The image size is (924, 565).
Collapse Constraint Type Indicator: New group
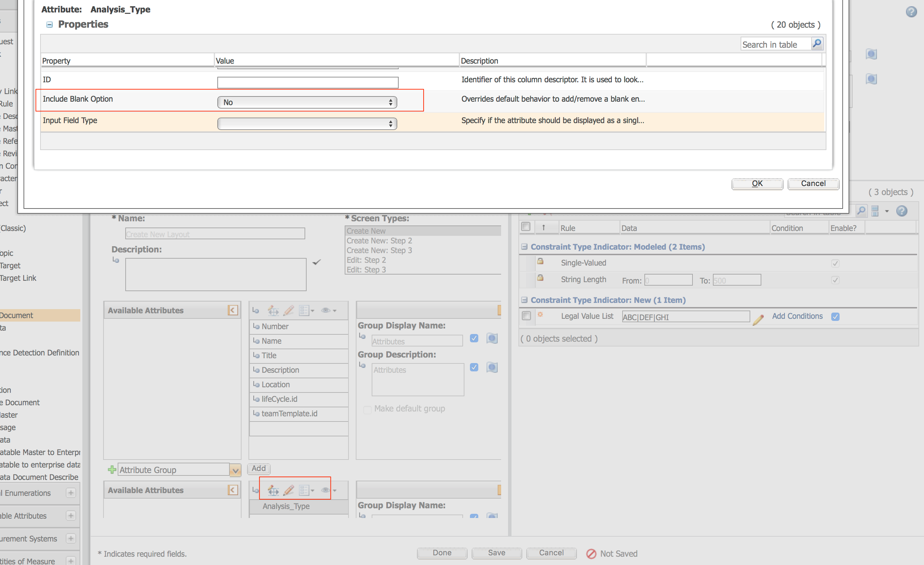pos(524,300)
